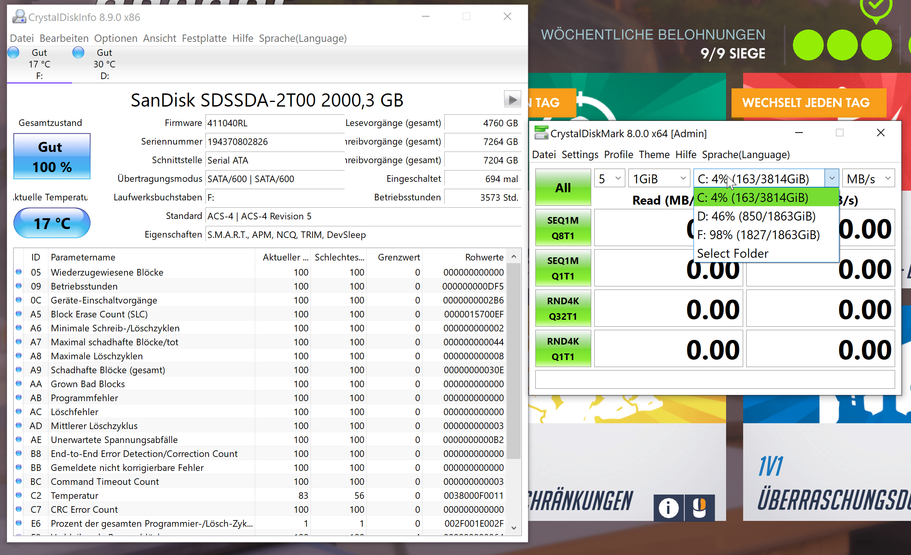Click the SMART list scrollbar down arrow
Screen dimensions: 911x555
click(x=514, y=528)
